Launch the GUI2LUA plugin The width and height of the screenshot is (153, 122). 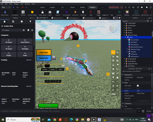[x=23, y=13]
